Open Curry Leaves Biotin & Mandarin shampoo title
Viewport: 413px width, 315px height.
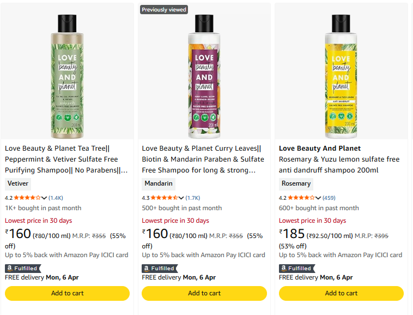(x=203, y=159)
